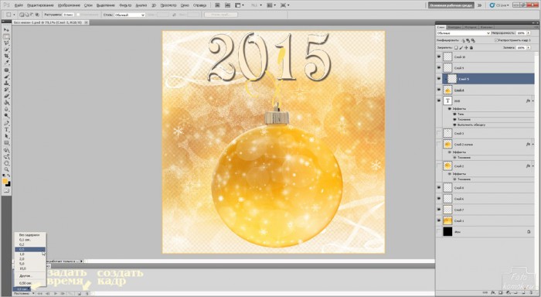Viewport: 541px width, 297px height.
Task: Select the Quick Selection tool
Action: point(6,49)
